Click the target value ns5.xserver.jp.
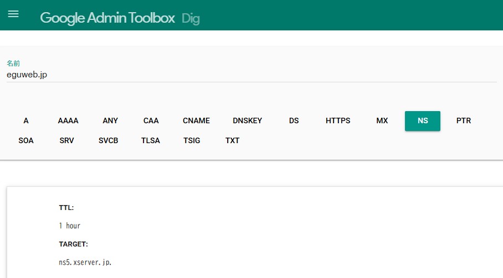The image size is (503, 278). [x=85, y=263]
